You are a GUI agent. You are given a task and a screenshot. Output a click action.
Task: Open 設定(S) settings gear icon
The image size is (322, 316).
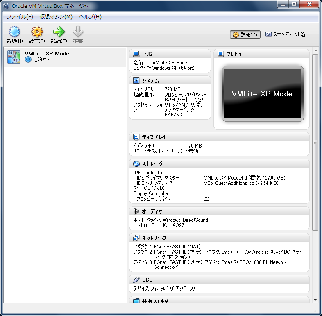tap(37, 32)
